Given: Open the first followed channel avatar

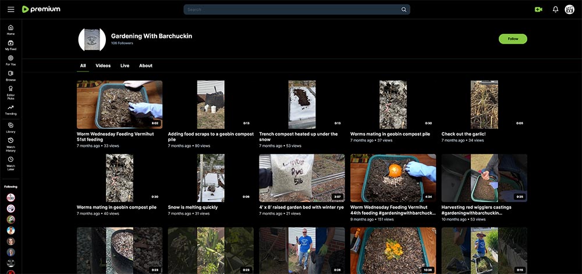Looking at the screenshot, I should coord(10,197).
